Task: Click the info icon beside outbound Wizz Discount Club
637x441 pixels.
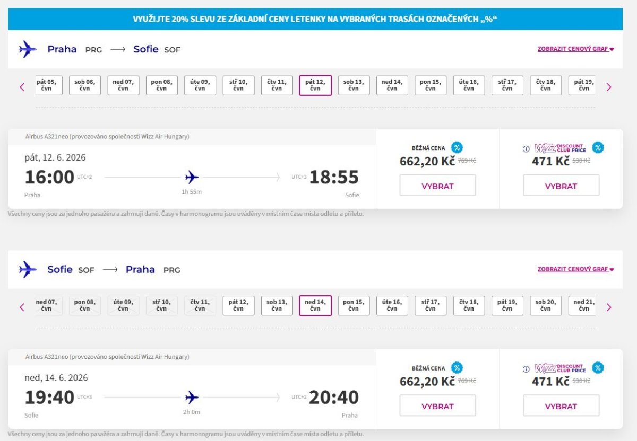Action: coord(526,149)
